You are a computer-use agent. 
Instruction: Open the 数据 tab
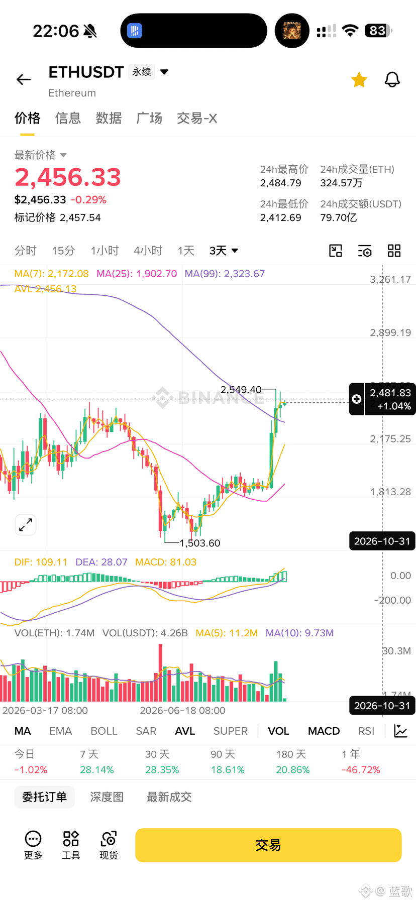tap(109, 118)
